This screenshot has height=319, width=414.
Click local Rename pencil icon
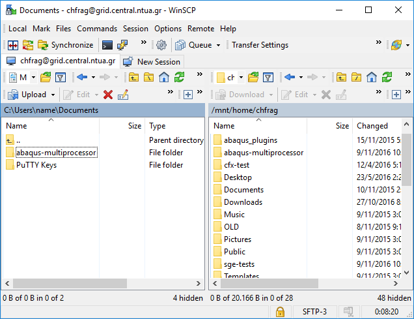(x=123, y=95)
